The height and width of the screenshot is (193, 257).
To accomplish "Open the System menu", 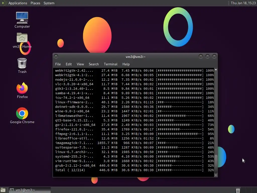I will point(49,3).
